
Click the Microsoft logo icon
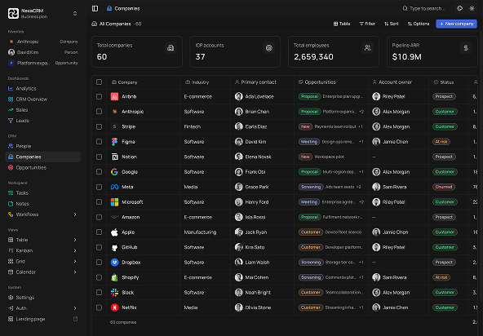(114, 202)
